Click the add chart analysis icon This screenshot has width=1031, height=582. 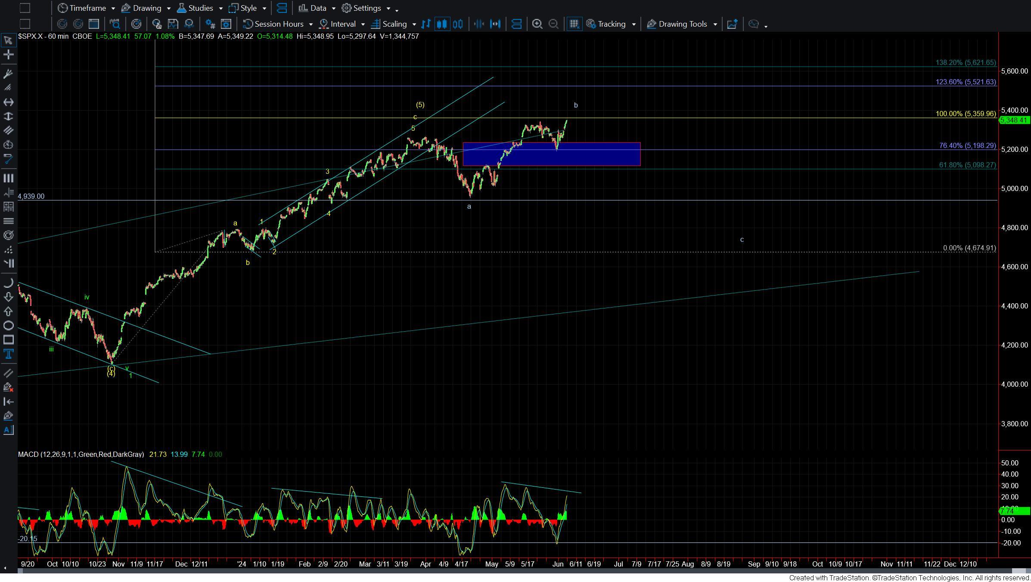(732, 24)
